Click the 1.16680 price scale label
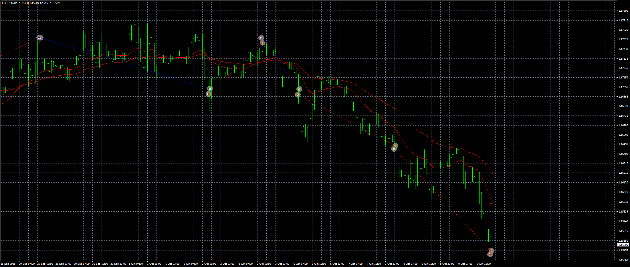Viewport: 630px width, 267px height. coord(623,126)
